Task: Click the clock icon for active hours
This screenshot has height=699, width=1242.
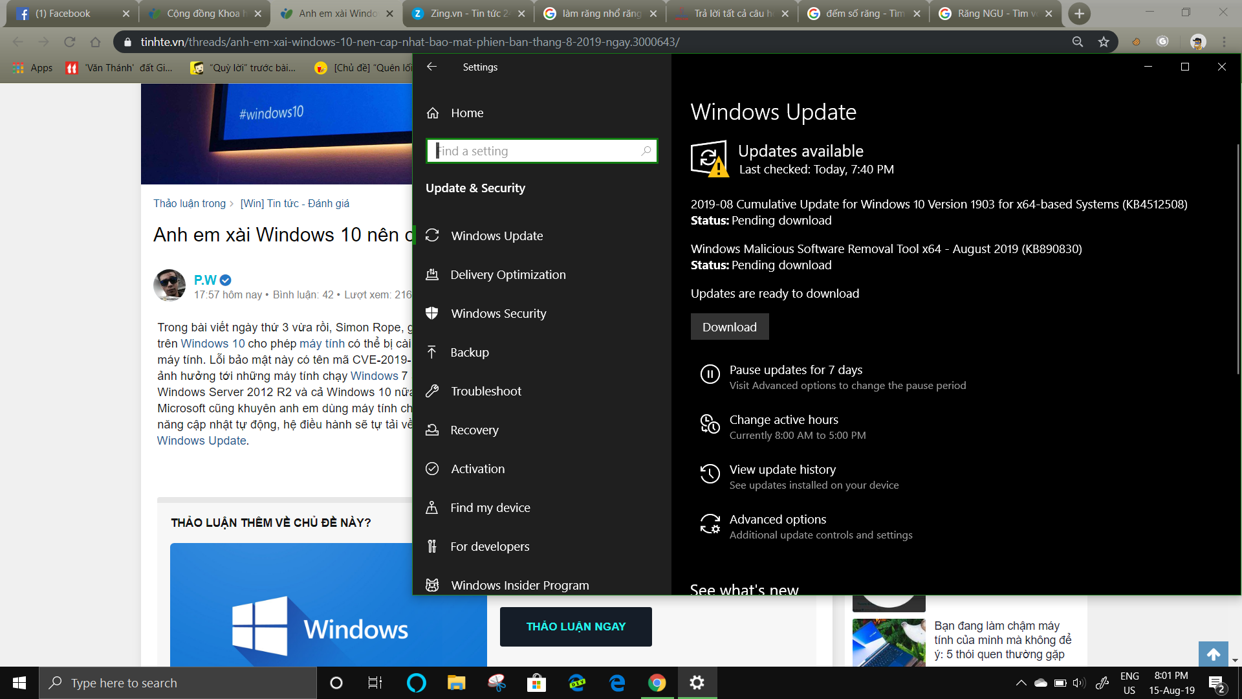Action: [x=710, y=424]
